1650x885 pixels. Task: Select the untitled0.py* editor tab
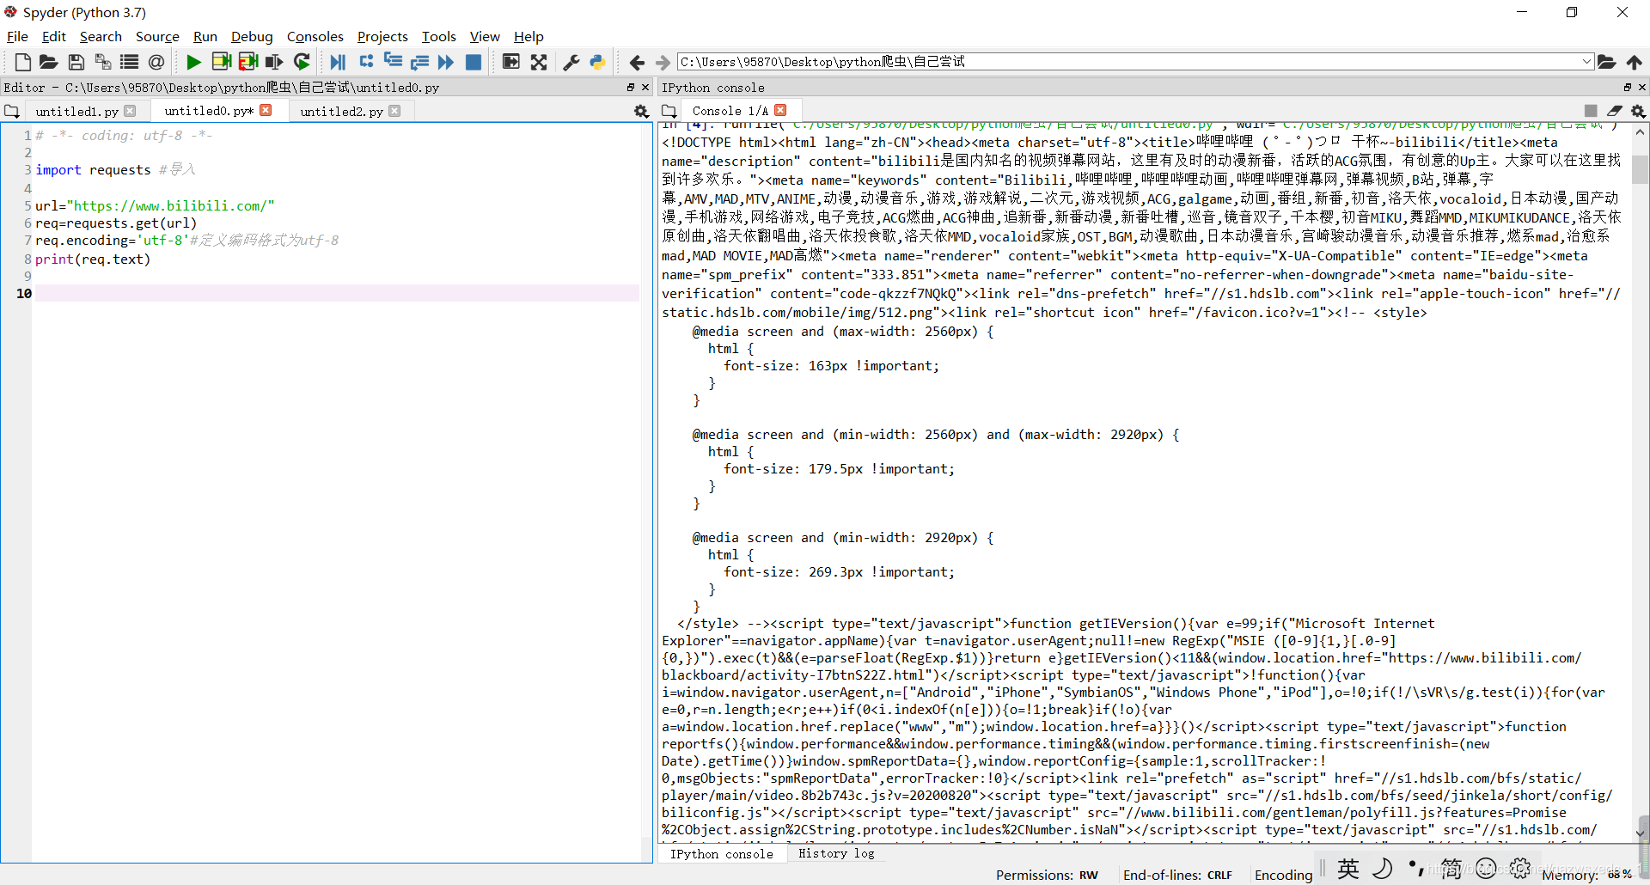(x=209, y=111)
